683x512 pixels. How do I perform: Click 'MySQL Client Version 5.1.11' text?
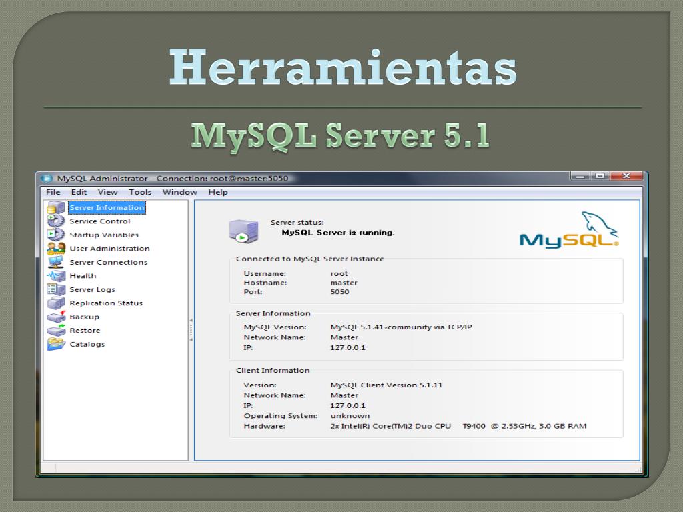(x=386, y=385)
